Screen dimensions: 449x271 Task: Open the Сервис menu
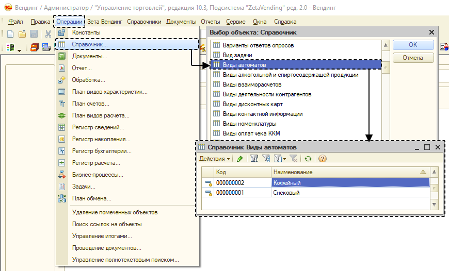point(236,22)
